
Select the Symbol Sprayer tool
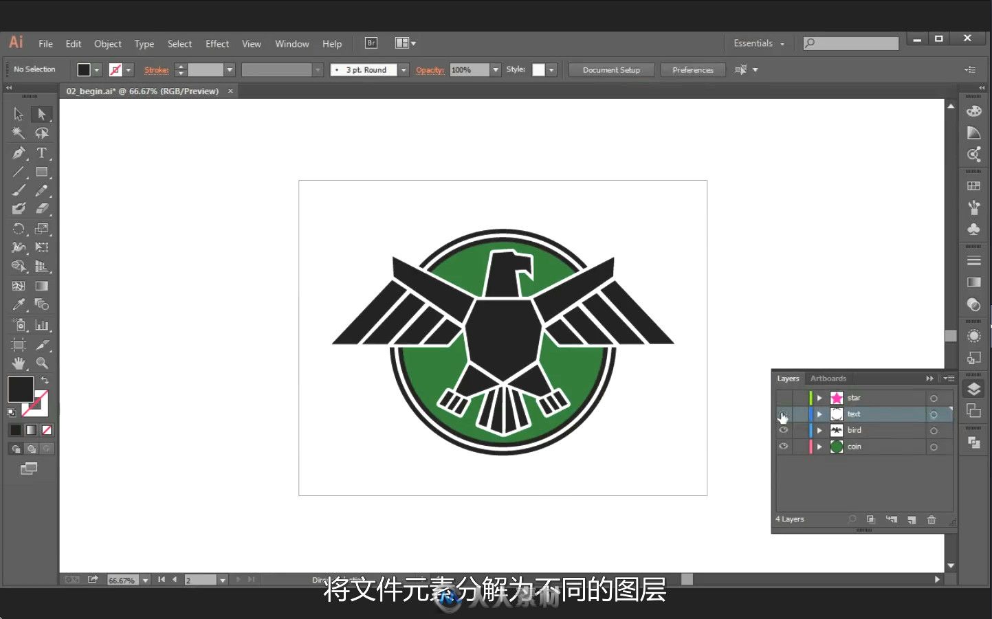point(19,325)
